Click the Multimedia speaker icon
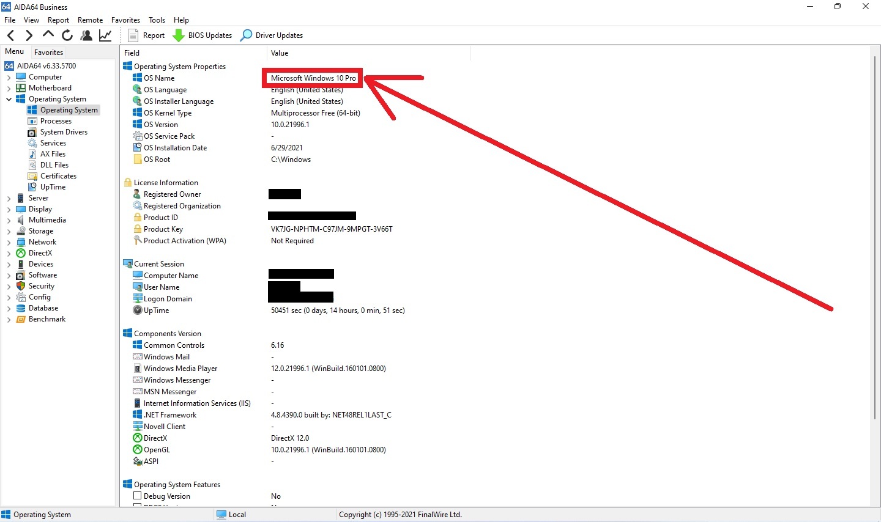Image resolution: width=881 pixels, height=522 pixels. (21, 220)
